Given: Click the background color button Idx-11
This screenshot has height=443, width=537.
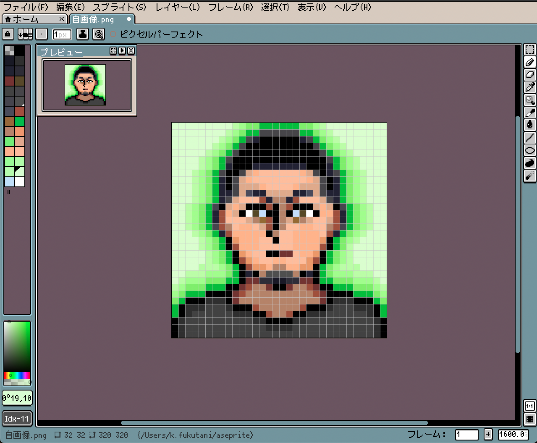Looking at the screenshot, I should click(17, 419).
